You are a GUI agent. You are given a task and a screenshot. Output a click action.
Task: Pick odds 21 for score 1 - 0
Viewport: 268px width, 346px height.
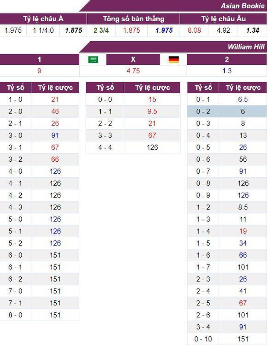tap(55, 99)
